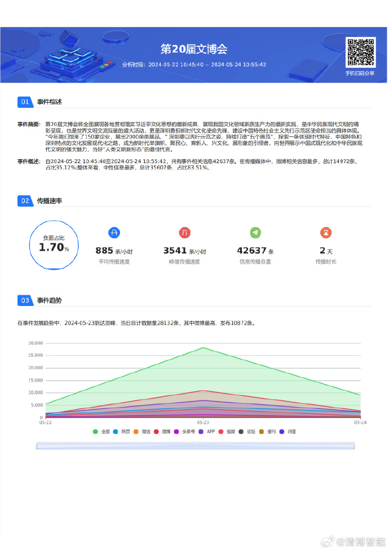Screen dimensions: 389x551
Task: Click the 信息传播总量 label
Action: 255,262
